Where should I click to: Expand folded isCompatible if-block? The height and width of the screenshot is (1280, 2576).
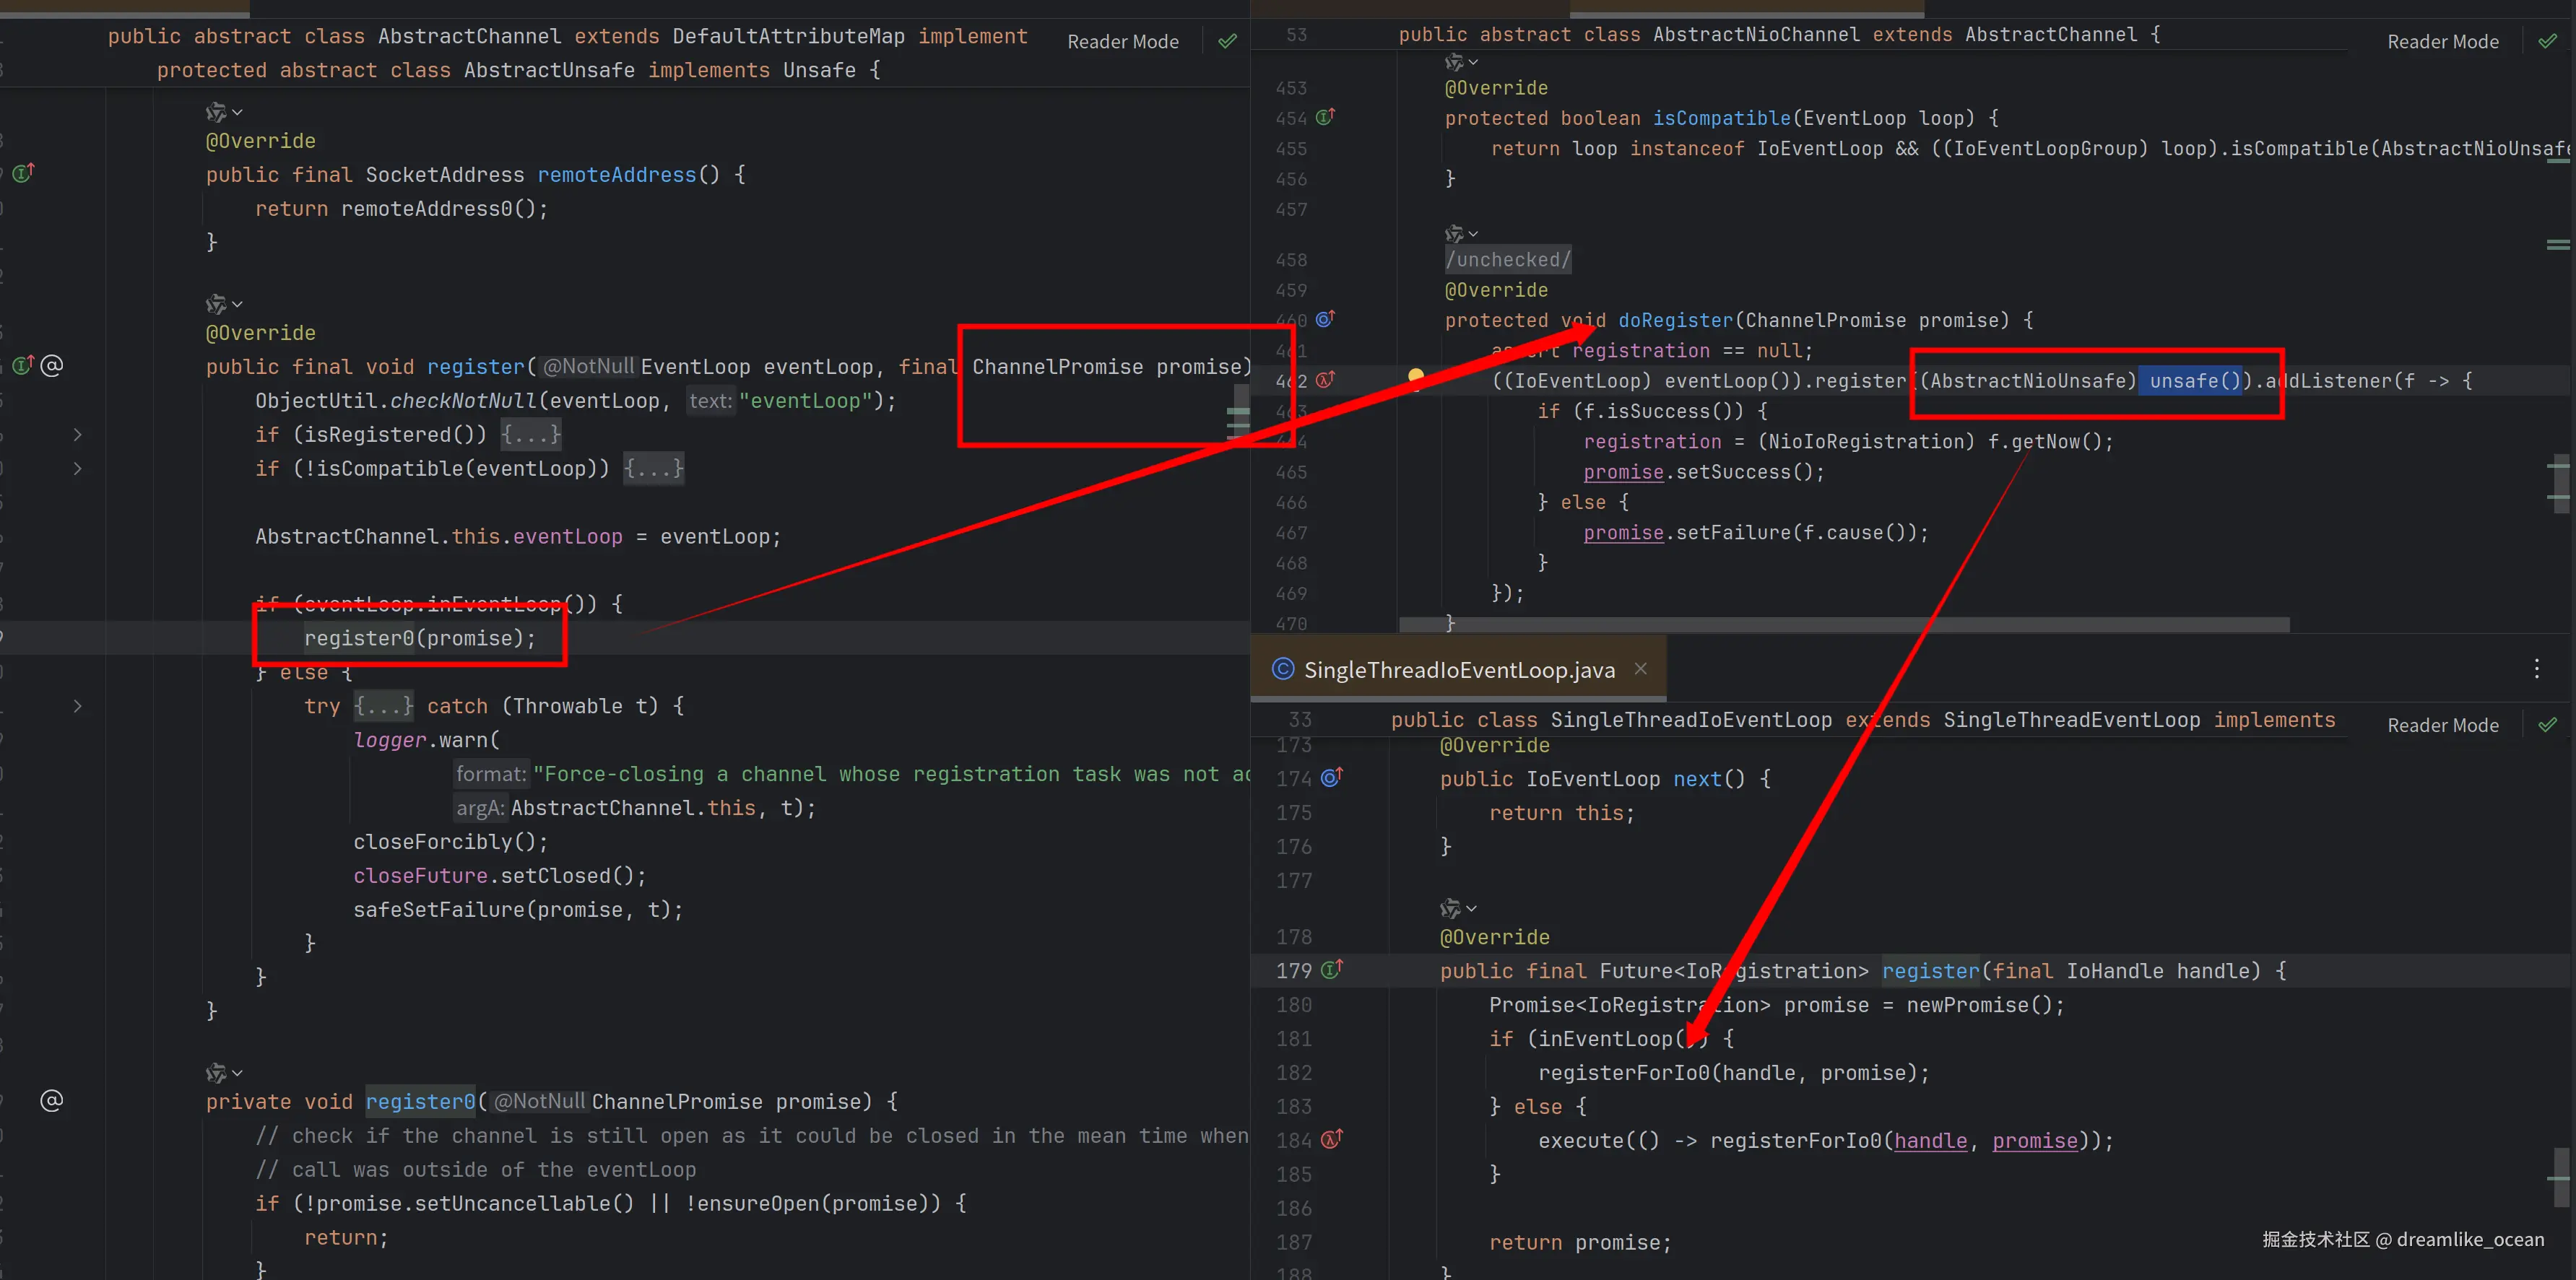pyautogui.click(x=653, y=468)
